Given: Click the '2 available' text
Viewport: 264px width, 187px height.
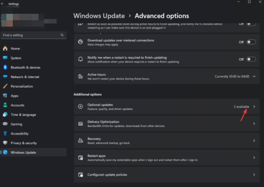Looking at the screenshot, I should (x=241, y=106).
